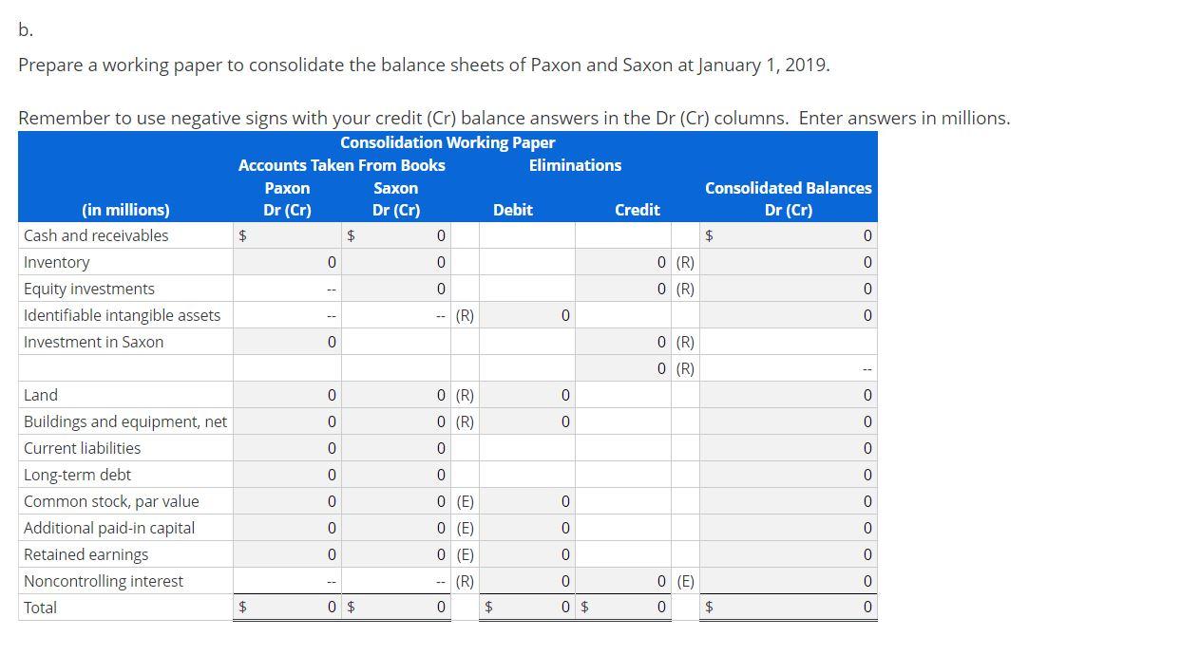The width and height of the screenshot is (1200, 655).
Task: Select the Land Debit elimination cell
Action: [x=527, y=394]
